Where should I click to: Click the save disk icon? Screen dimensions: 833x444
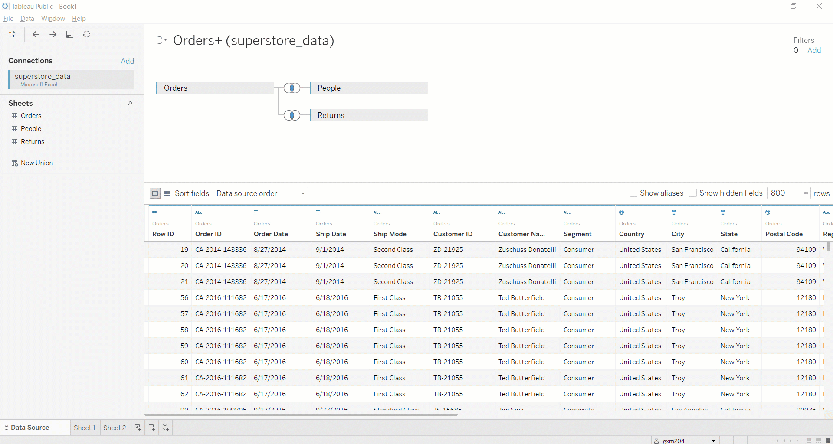pos(70,34)
